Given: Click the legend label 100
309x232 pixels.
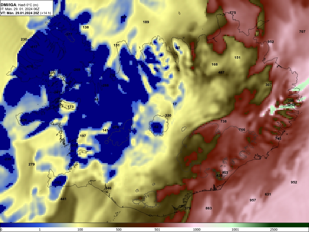Looking at the screenshot, I should [80, 230].
